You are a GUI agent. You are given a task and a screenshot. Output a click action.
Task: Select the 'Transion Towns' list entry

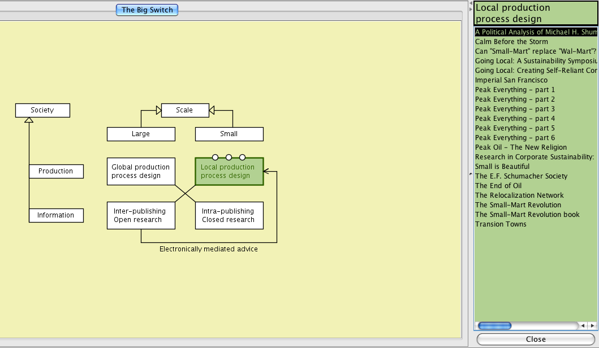[501, 224]
